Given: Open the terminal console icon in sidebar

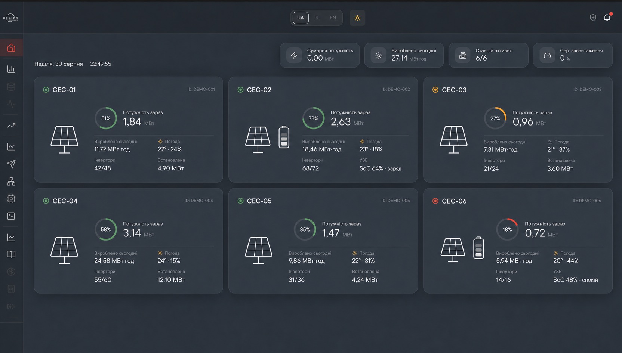Looking at the screenshot, I should pyautogui.click(x=11, y=216).
